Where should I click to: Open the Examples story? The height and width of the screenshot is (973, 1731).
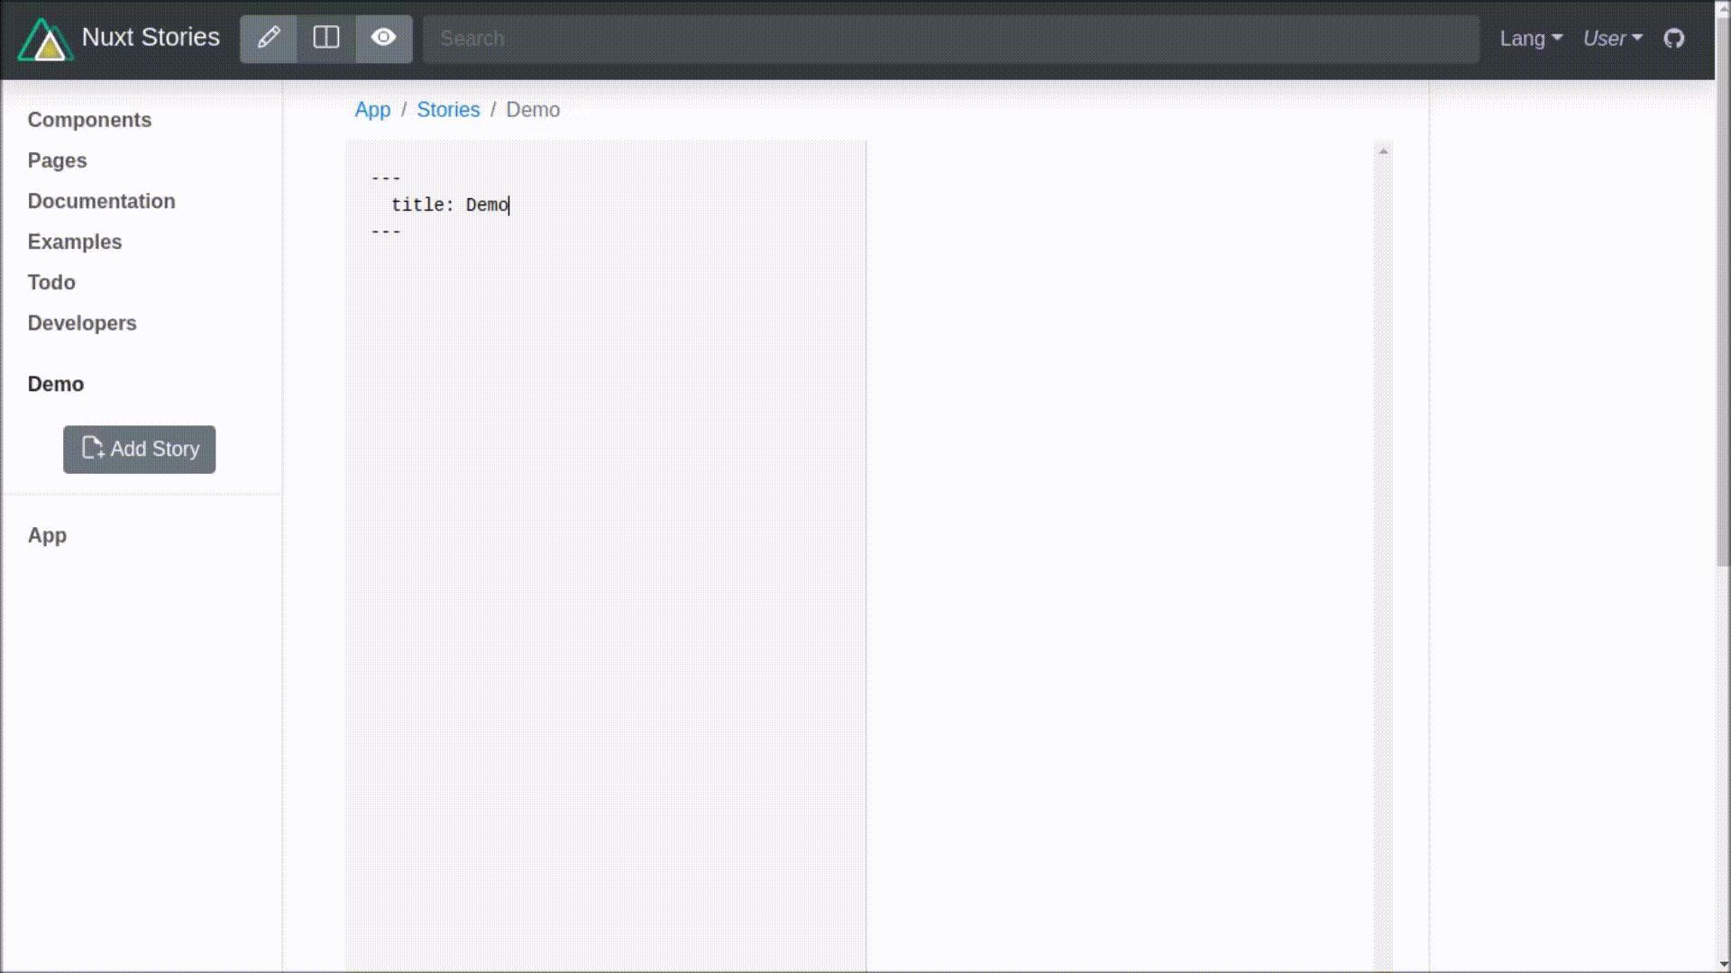(x=74, y=241)
